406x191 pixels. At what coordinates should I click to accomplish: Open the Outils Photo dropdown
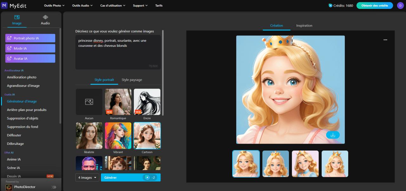(54, 5)
